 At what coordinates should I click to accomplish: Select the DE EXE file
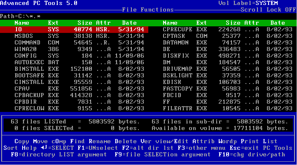[x=228, y=49]
